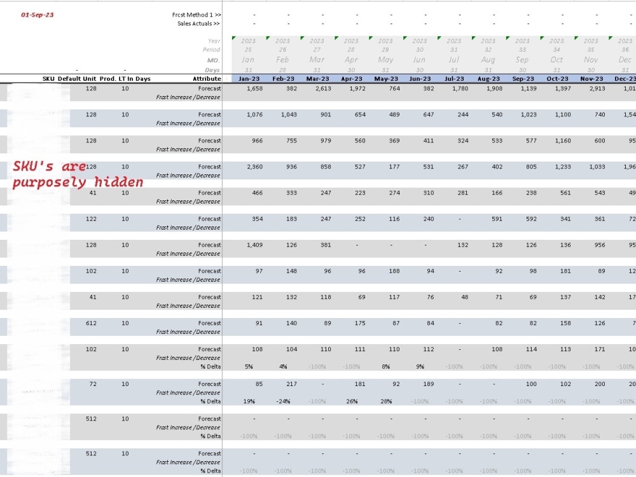
Task: Select default unit value 122
Action: point(91,219)
